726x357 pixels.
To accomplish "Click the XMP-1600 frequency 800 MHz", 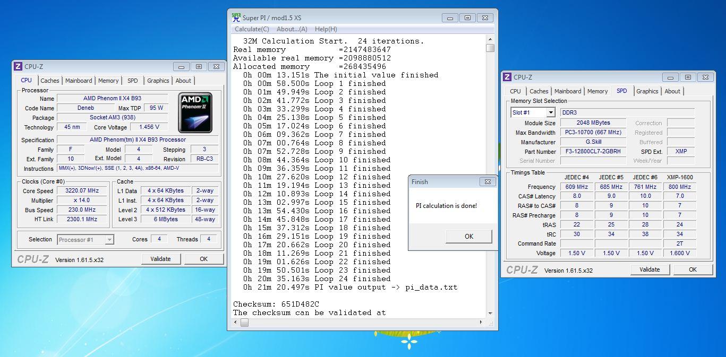I will click(x=680, y=187).
